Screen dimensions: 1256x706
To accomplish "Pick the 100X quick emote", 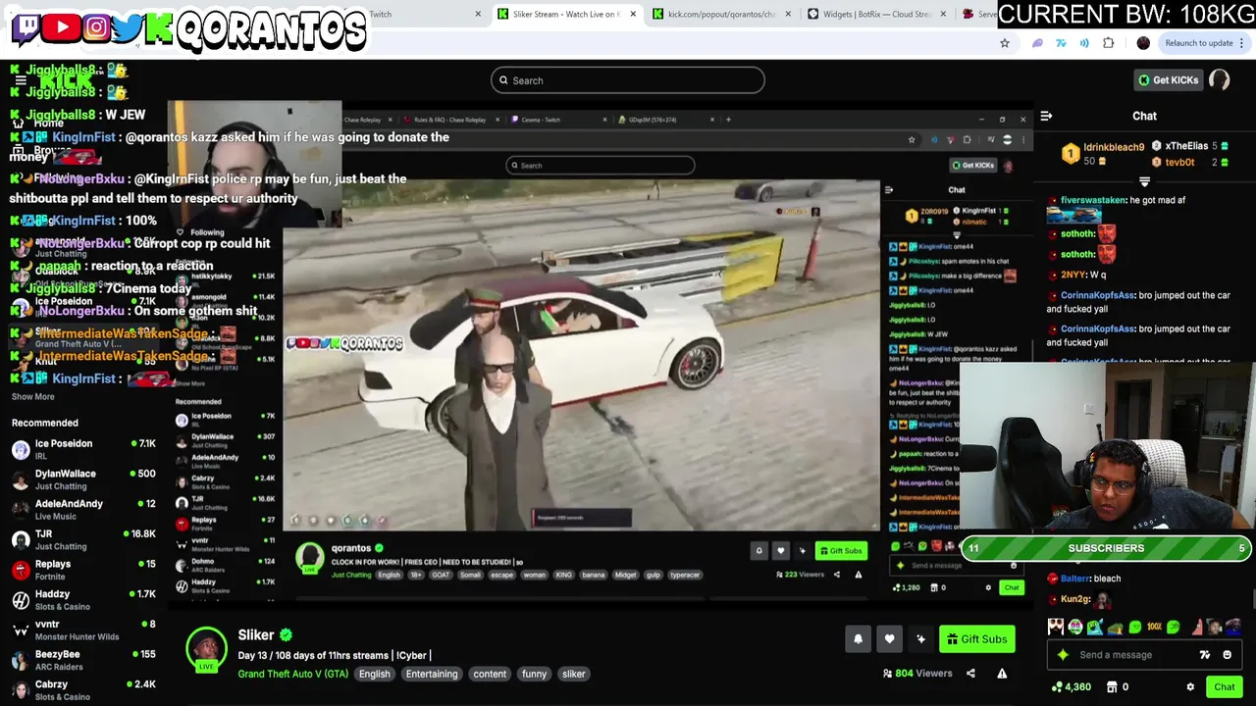I will tap(1154, 628).
